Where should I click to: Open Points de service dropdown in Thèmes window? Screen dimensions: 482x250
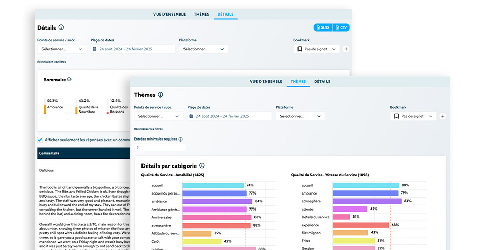[159, 116]
